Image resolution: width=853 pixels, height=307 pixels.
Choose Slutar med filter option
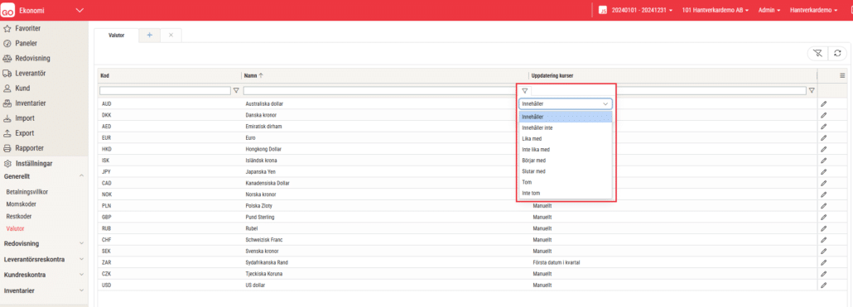point(566,171)
